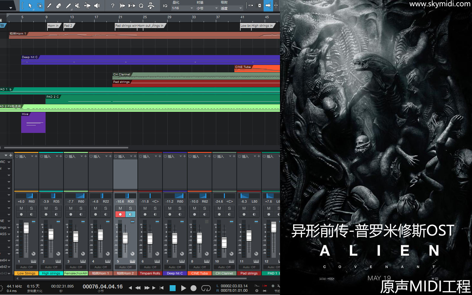Screen dimensions: 472x295
Task: Select the Mute tool
Action: pyautogui.click(x=78, y=5)
